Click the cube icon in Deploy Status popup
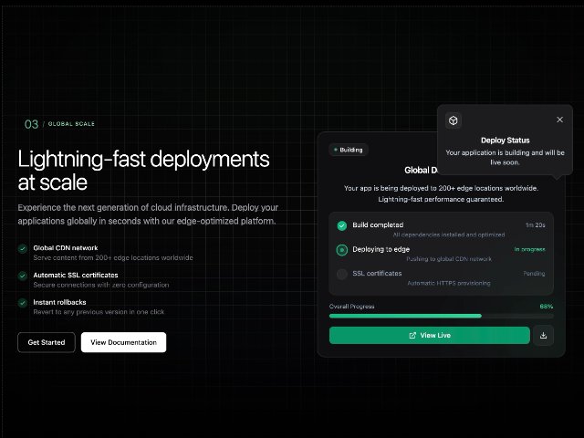The width and height of the screenshot is (584, 438). pyautogui.click(x=454, y=120)
